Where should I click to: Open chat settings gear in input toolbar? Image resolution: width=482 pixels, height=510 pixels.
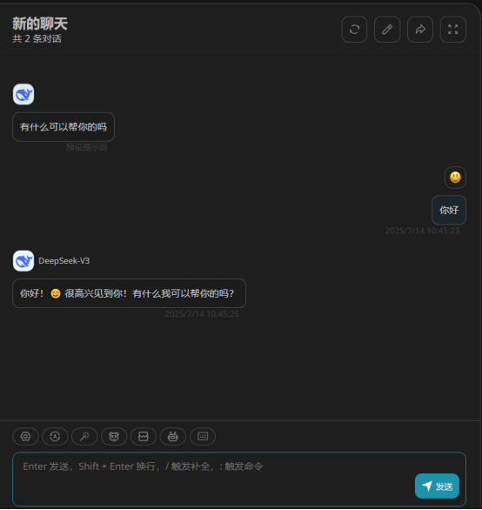pyautogui.click(x=26, y=436)
